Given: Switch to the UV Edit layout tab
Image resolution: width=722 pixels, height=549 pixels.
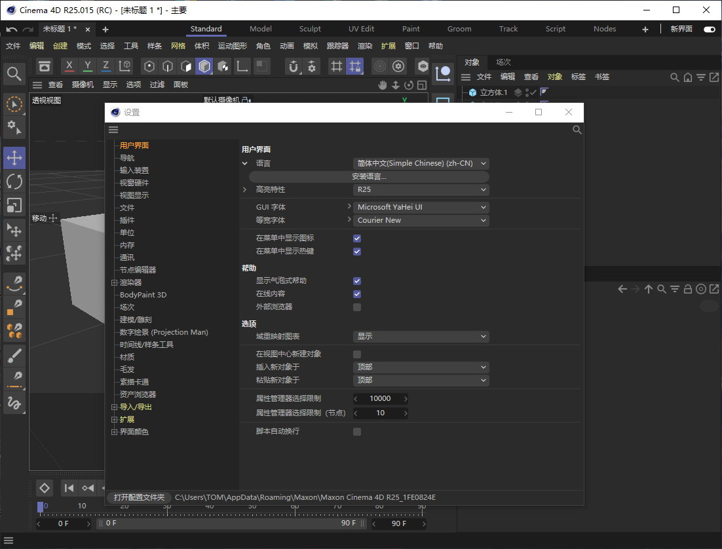Looking at the screenshot, I should pos(361,29).
